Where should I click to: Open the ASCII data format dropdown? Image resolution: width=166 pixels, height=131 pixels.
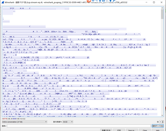pyautogui.click(x=68, y=122)
